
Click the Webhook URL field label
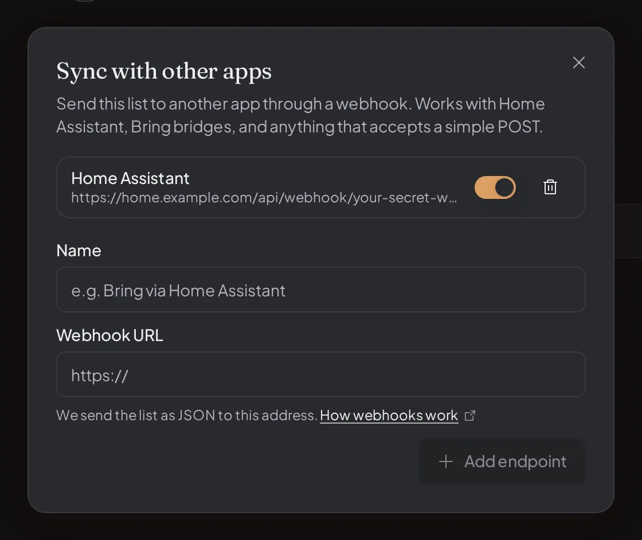(109, 335)
